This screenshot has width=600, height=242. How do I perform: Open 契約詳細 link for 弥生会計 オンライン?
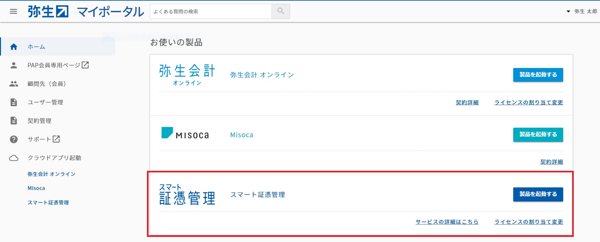tap(467, 102)
